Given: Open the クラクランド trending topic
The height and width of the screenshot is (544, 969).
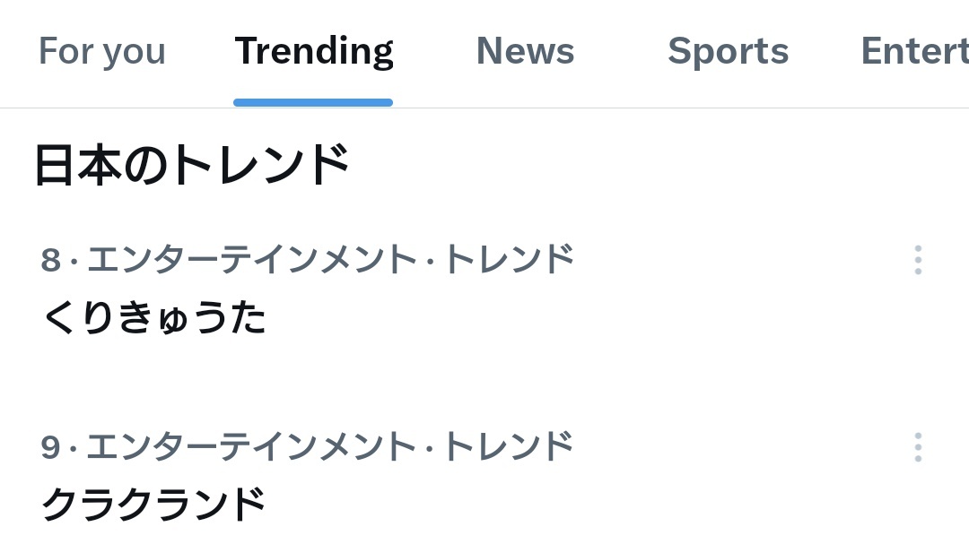Looking at the screenshot, I should [x=153, y=505].
